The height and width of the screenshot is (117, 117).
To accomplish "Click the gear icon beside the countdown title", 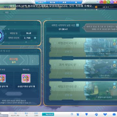I will (77, 25).
